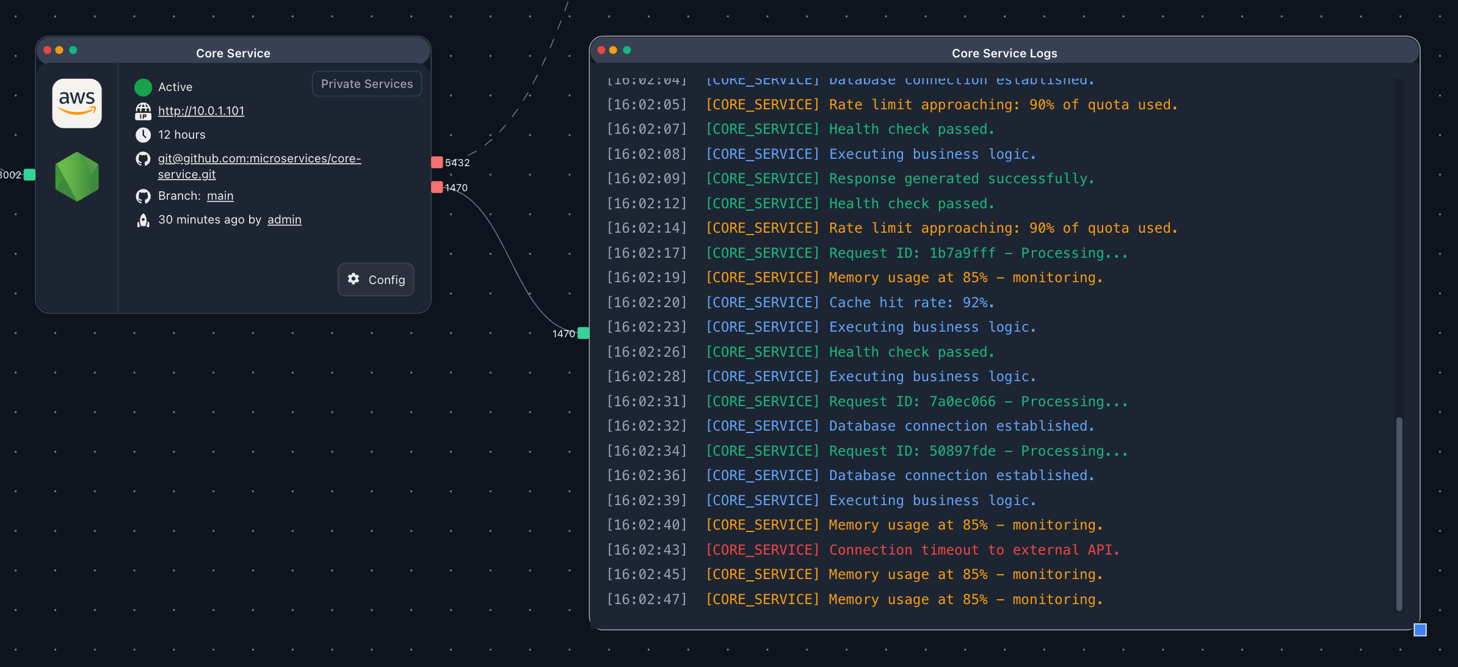Image resolution: width=1458 pixels, height=667 pixels.
Task: Click the GitHub icon beside repository URL
Action: pyautogui.click(x=143, y=159)
